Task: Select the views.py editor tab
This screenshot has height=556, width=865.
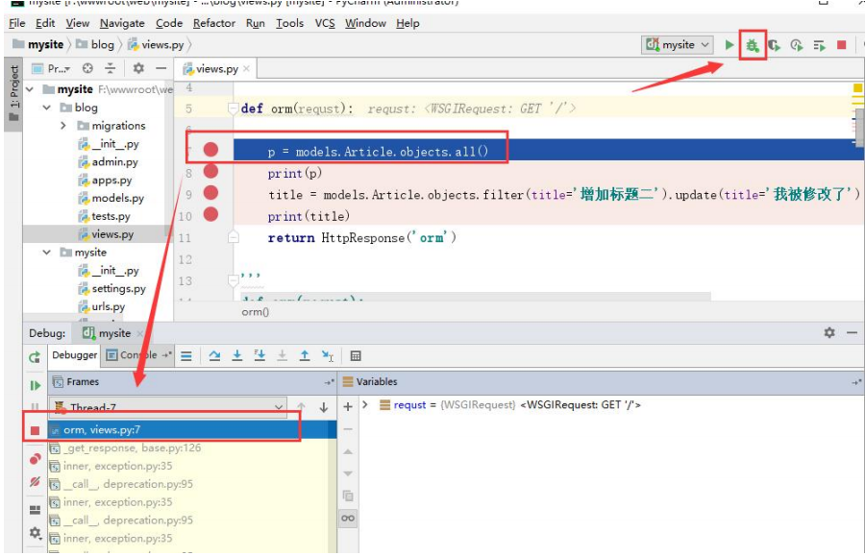Action: (x=217, y=69)
